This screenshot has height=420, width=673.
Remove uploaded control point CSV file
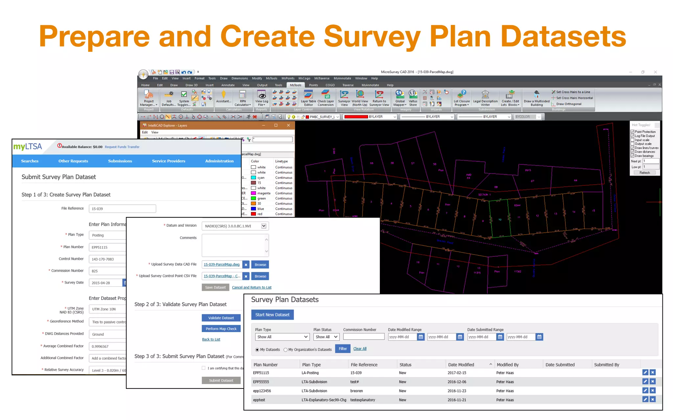tap(246, 276)
